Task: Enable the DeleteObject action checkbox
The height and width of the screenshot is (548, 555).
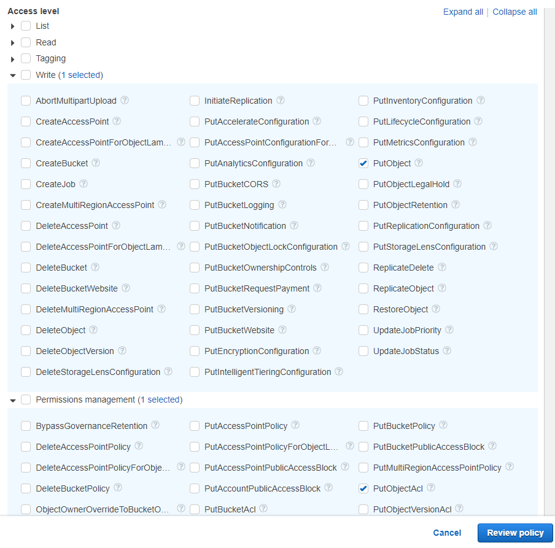Action: pyautogui.click(x=26, y=330)
